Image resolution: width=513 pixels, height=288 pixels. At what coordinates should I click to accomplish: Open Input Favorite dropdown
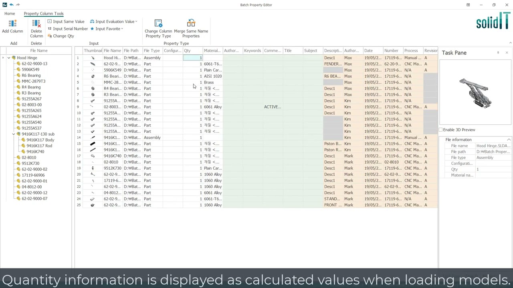107,29
